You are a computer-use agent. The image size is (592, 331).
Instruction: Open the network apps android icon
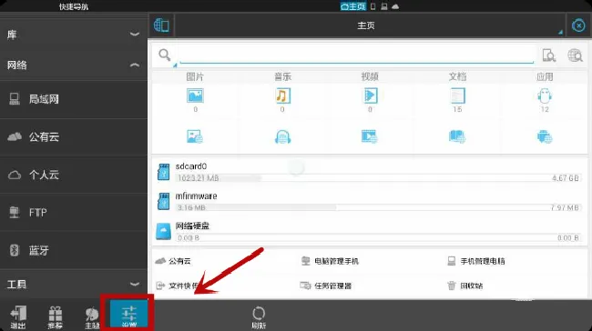(545, 136)
